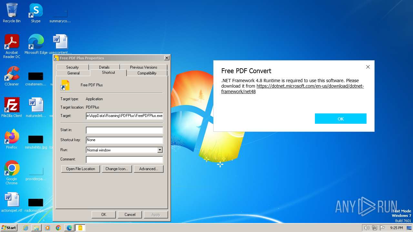The image size is (413, 232).
Task: Select the Skype desktop shortcut
Action: (x=36, y=13)
